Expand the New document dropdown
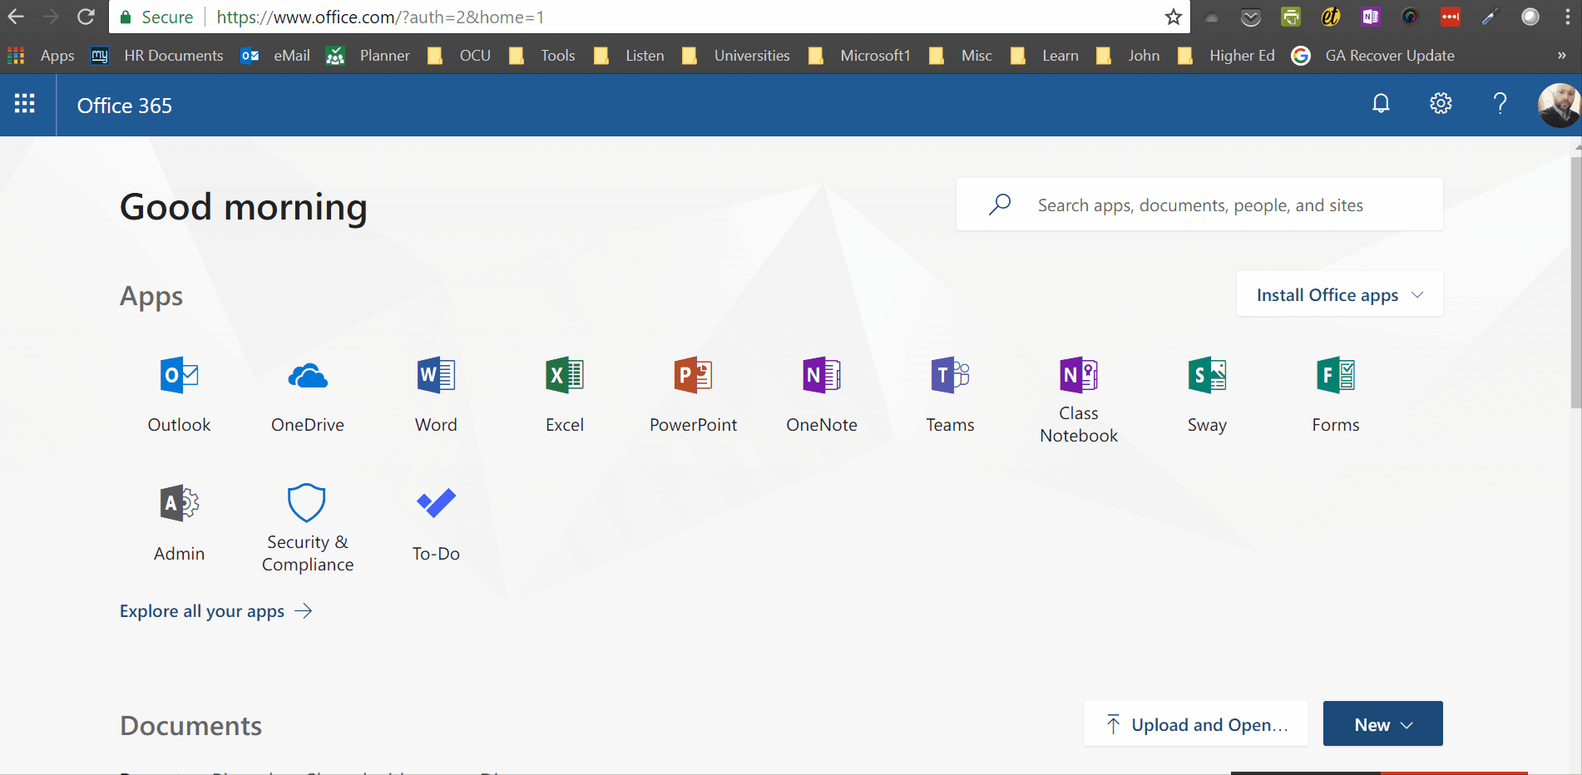 click(x=1382, y=724)
